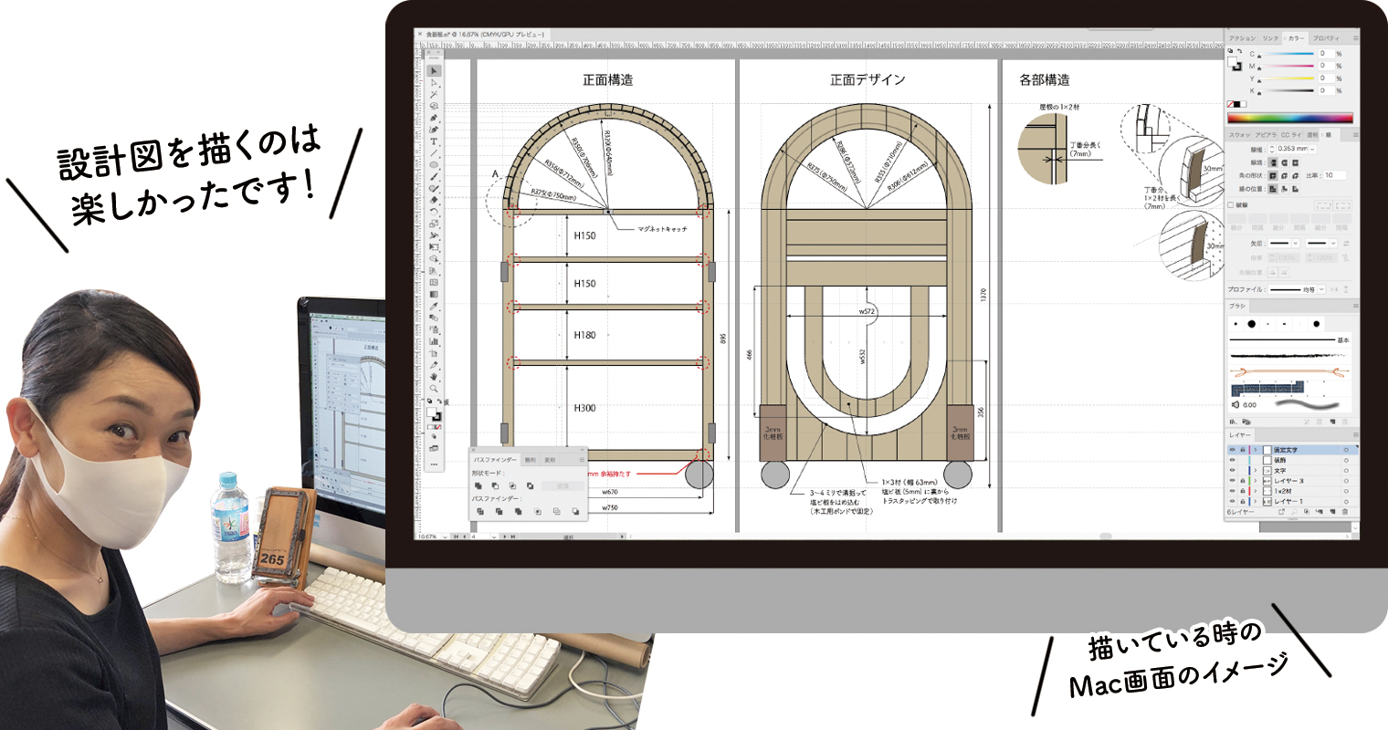
Task: Unlock the 1×2材 layer
Action: [x=1243, y=491]
